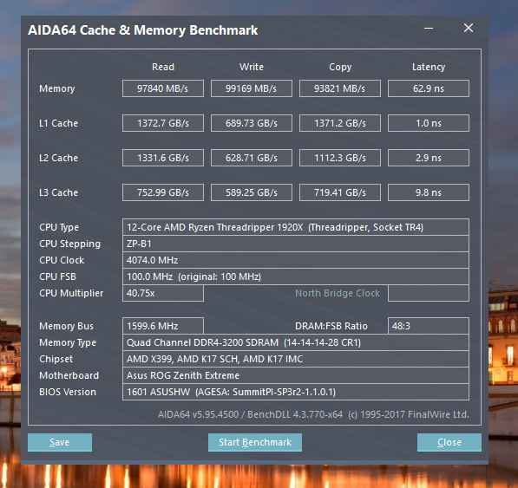Select the Memory Read value 97840 MB/s
This screenshot has height=488, width=518.
(x=163, y=88)
